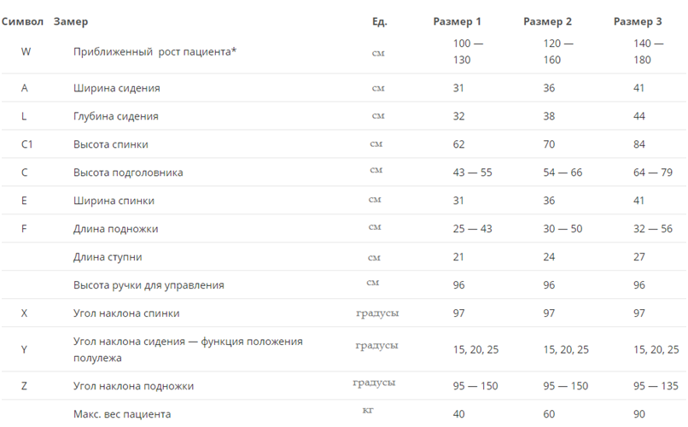Click the 'Длина ступни' measurement label
688x427 pixels.
108,257
